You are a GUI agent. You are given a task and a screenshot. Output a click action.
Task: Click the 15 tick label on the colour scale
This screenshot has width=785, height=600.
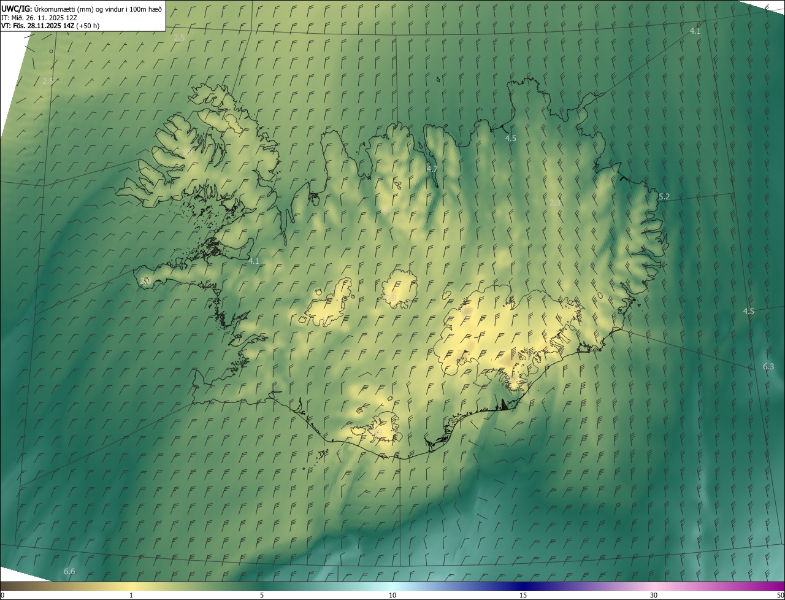[523, 595]
